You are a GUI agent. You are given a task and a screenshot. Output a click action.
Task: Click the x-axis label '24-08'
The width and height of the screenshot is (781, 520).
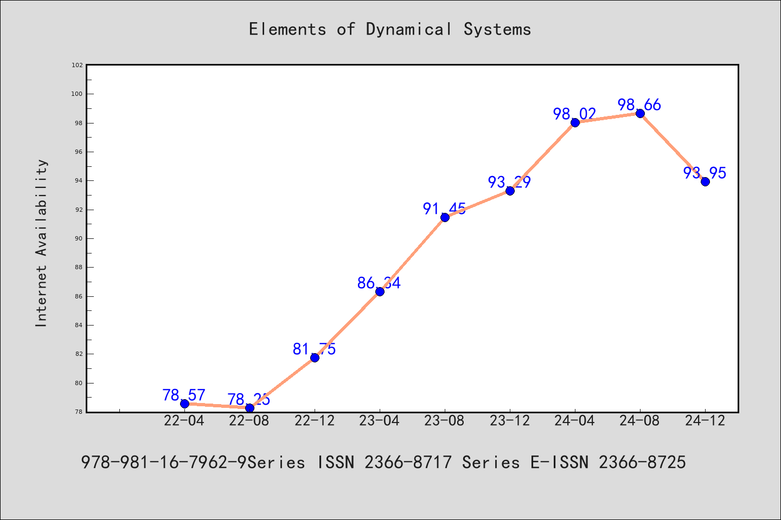coord(640,421)
